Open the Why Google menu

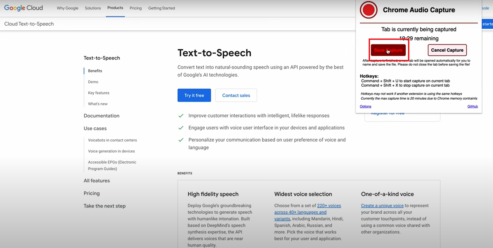pyautogui.click(x=67, y=8)
